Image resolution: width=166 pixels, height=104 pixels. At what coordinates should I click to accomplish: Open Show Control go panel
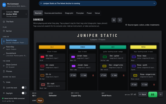tap(15, 66)
